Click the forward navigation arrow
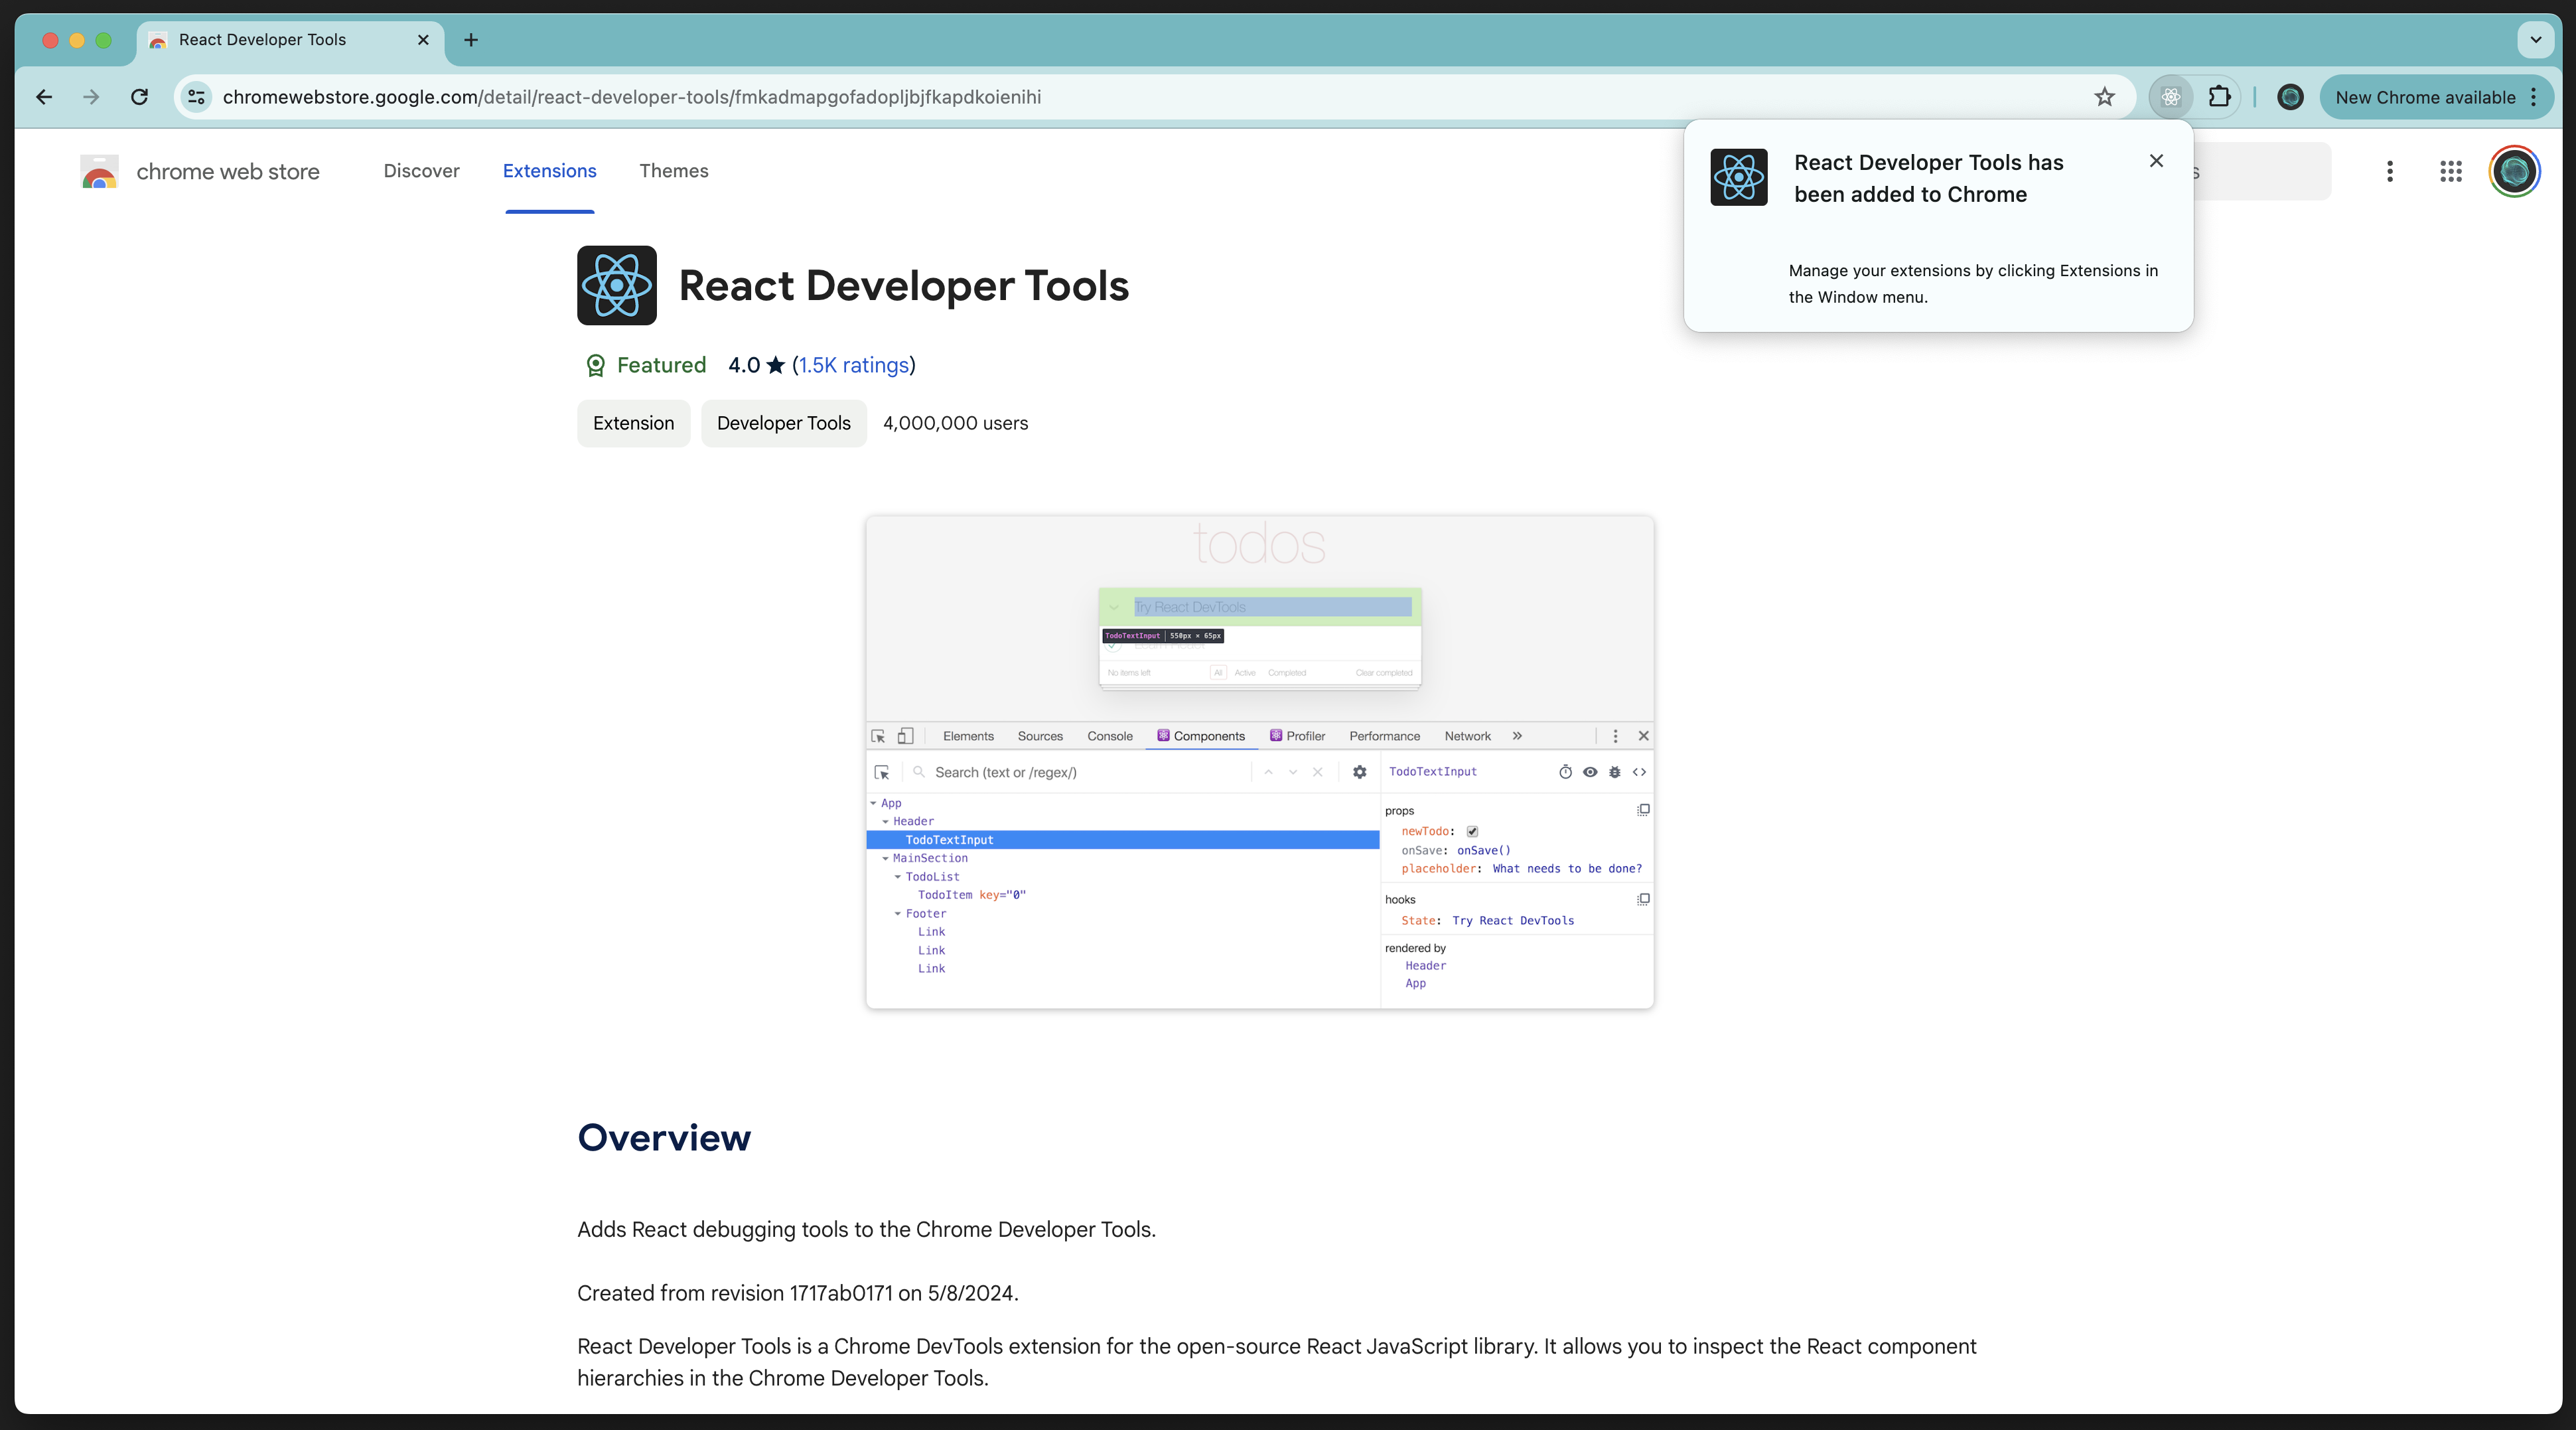The width and height of the screenshot is (2576, 1430). [91, 97]
